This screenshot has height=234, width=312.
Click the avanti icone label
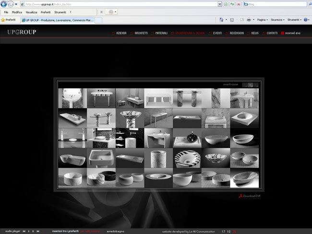pyautogui.click(x=230, y=84)
